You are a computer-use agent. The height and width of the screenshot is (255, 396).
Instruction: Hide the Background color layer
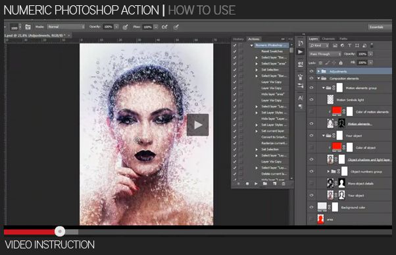coord(311,207)
